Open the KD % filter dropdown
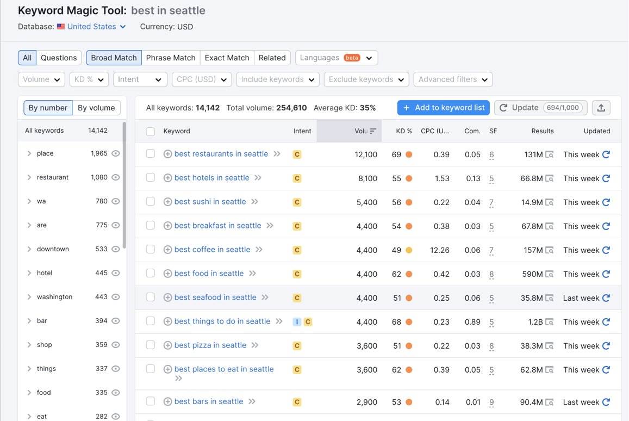 tap(89, 79)
